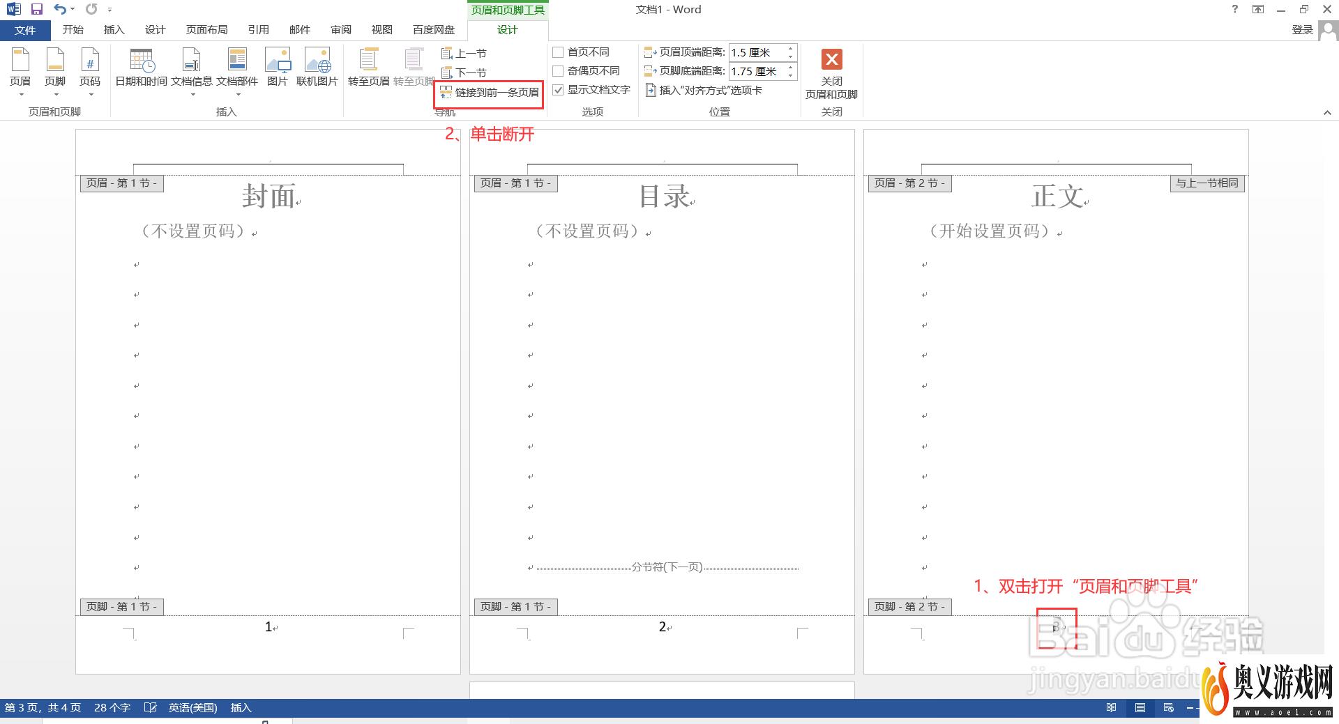The width and height of the screenshot is (1339, 724).
Task: Open the Undo history dropdown arrow
Action: click(73, 9)
